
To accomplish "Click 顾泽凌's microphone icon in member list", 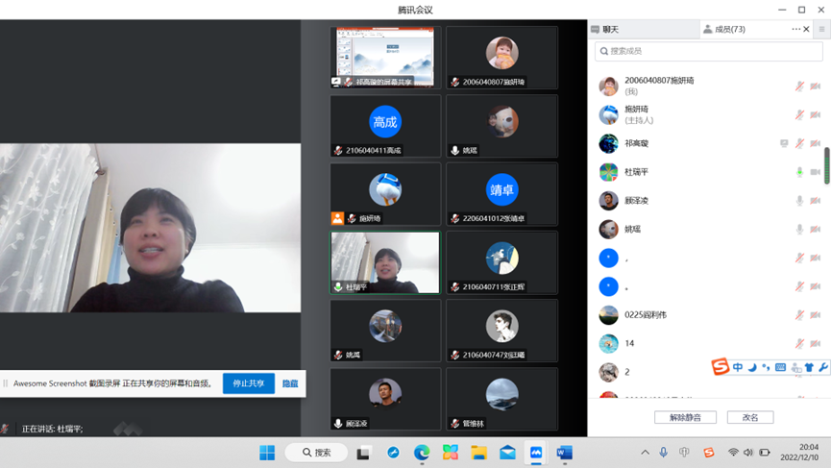I will pos(799,201).
